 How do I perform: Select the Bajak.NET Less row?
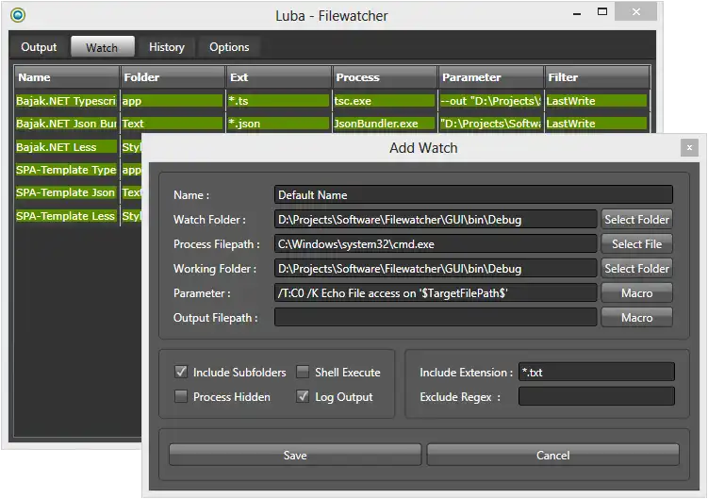point(66,147)
